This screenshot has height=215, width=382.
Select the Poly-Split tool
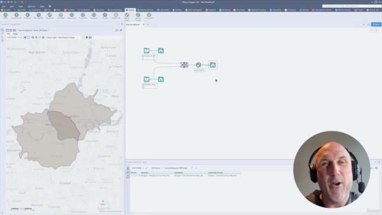click(x=94, y=16)
